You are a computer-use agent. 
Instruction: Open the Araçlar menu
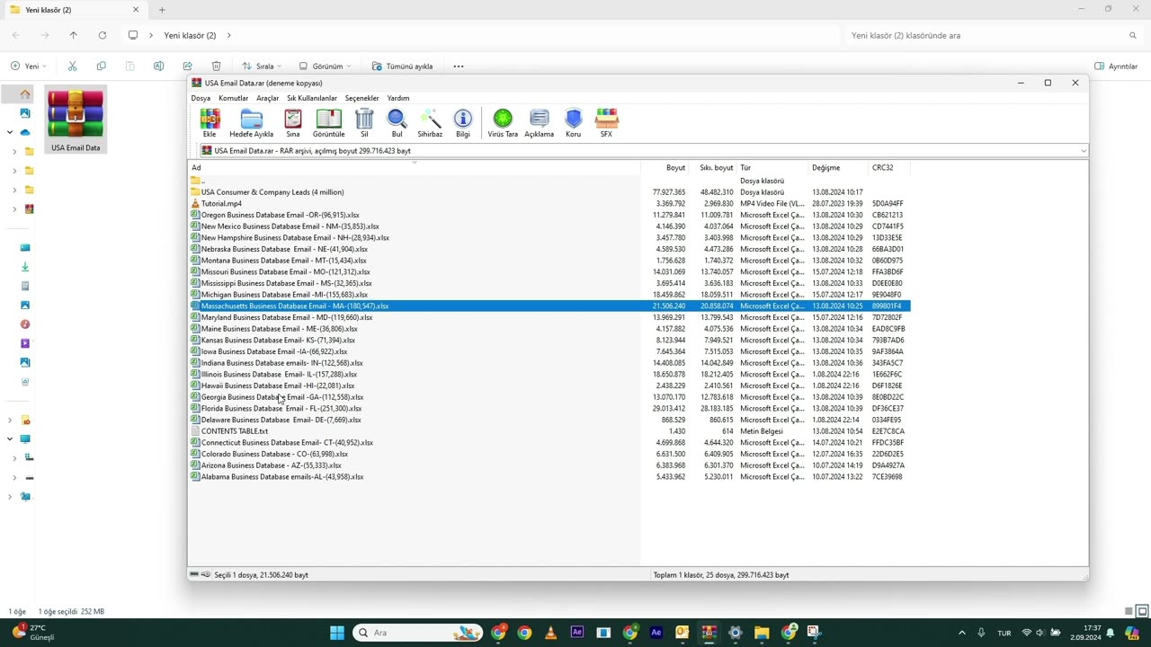coord(267,98)
